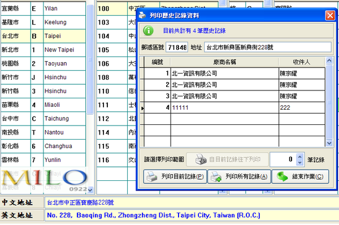
Task: Select zip code 108 in district list
Action: coord(112,77)
